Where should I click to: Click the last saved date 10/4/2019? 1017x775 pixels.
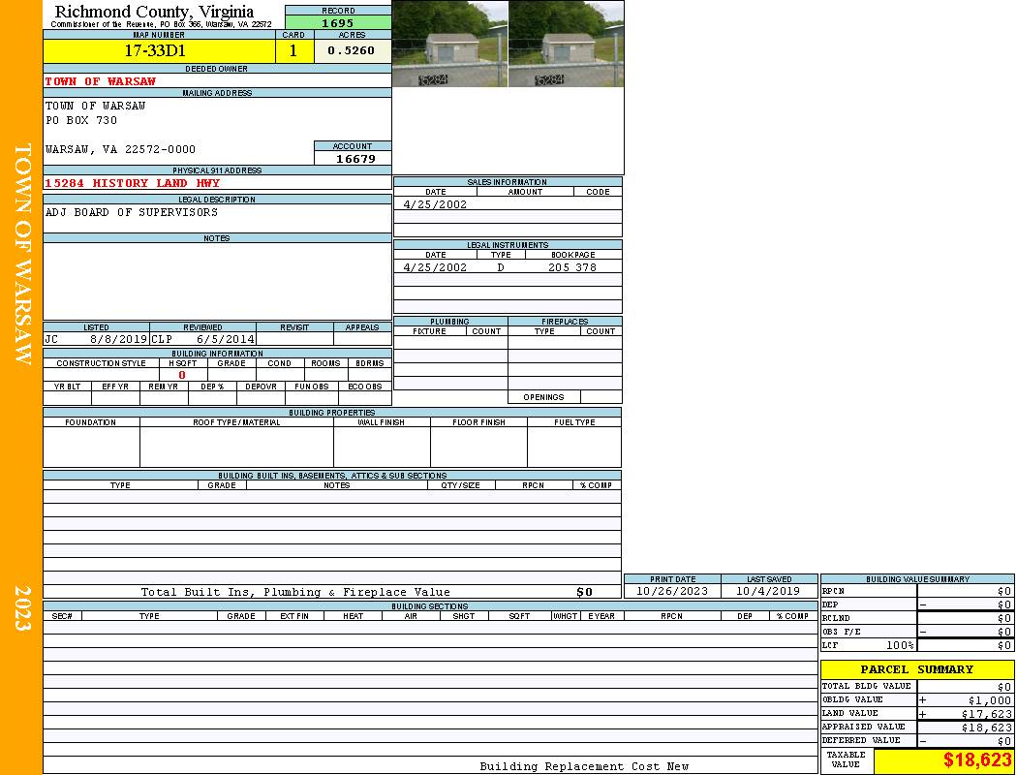[768, 591]
